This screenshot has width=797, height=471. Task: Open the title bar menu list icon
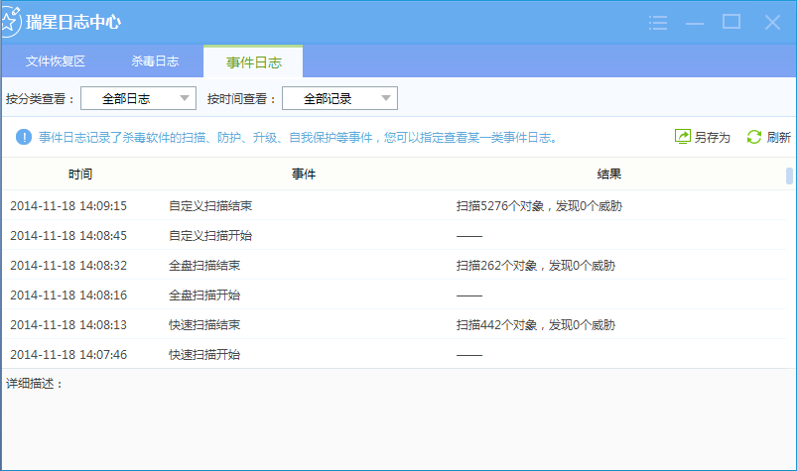pos(657,22)
